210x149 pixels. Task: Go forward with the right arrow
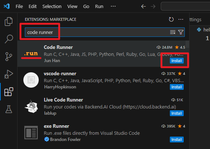[x=153, y=6]
